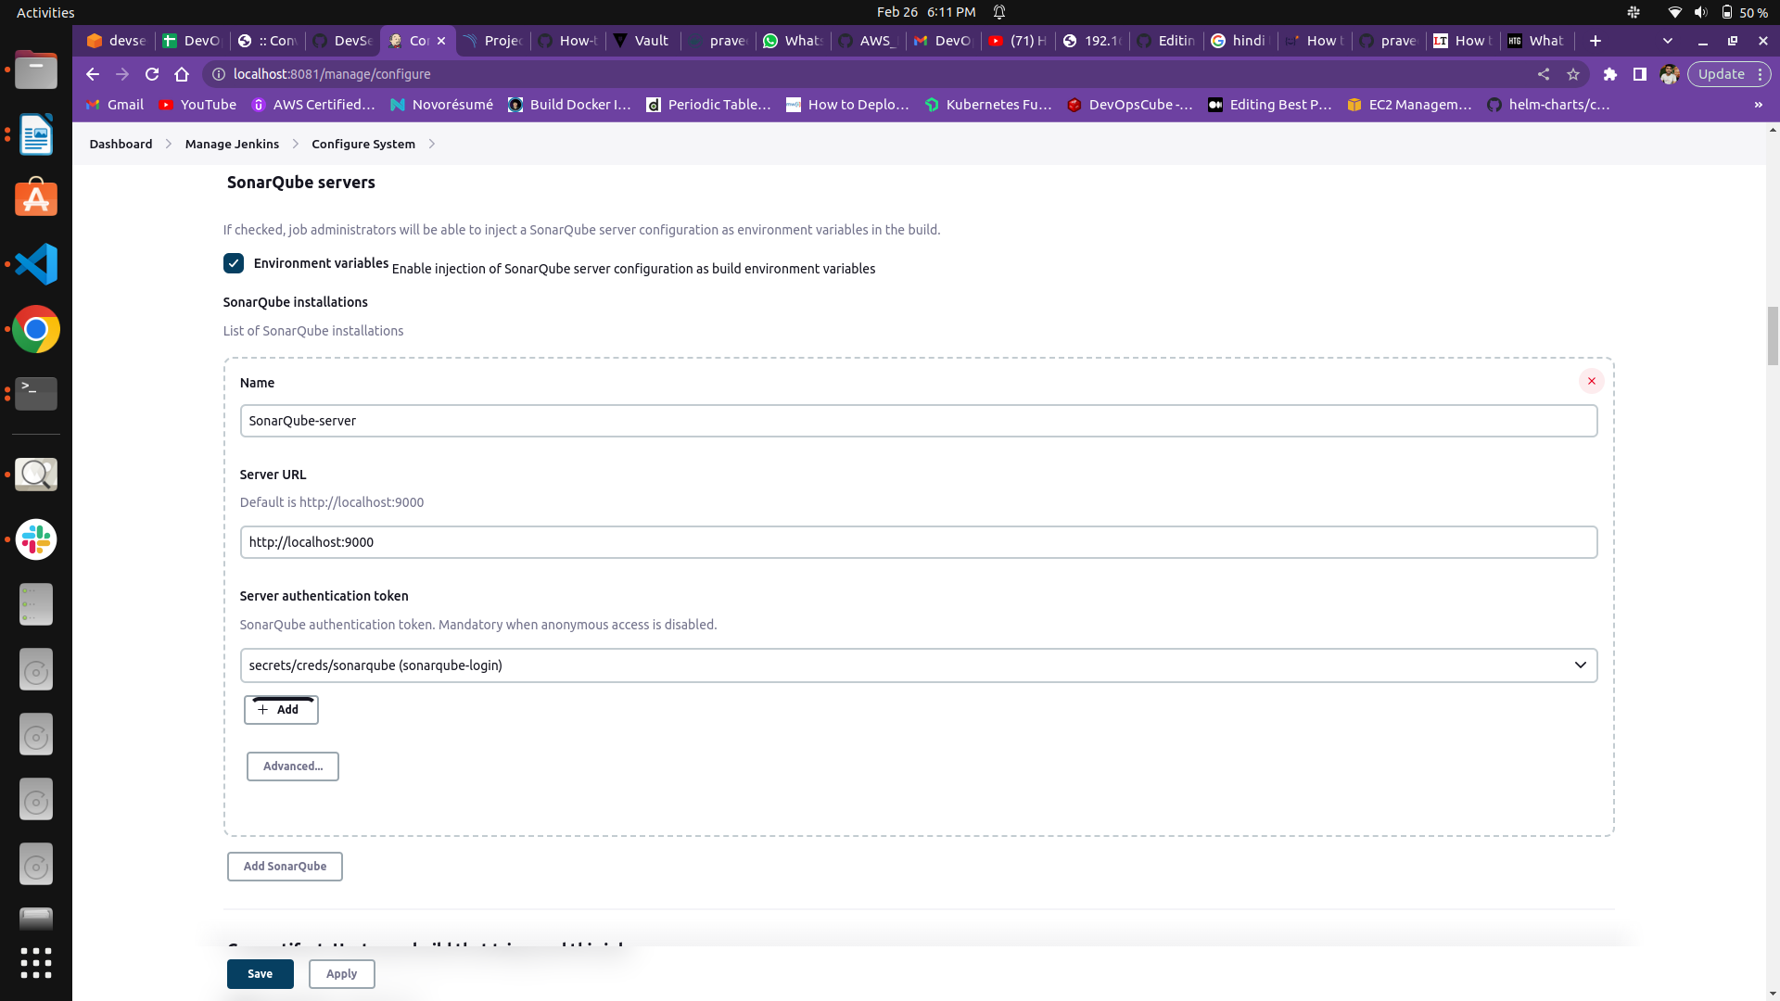Open the Terminal in dock

[x=36, y=394]
